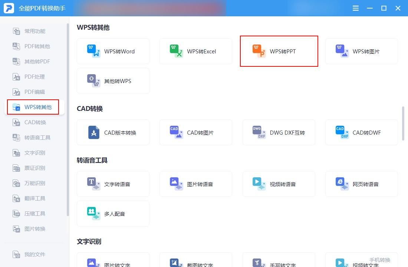Open the WPS转图片 converter

[x=361, y=51]
